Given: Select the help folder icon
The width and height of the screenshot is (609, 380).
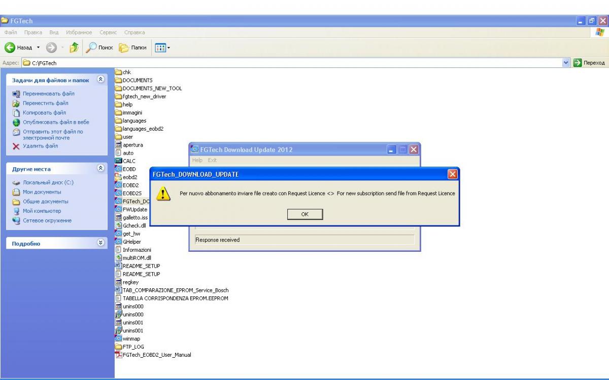Looking at the screenshot, I should click(x=119, y=104).
